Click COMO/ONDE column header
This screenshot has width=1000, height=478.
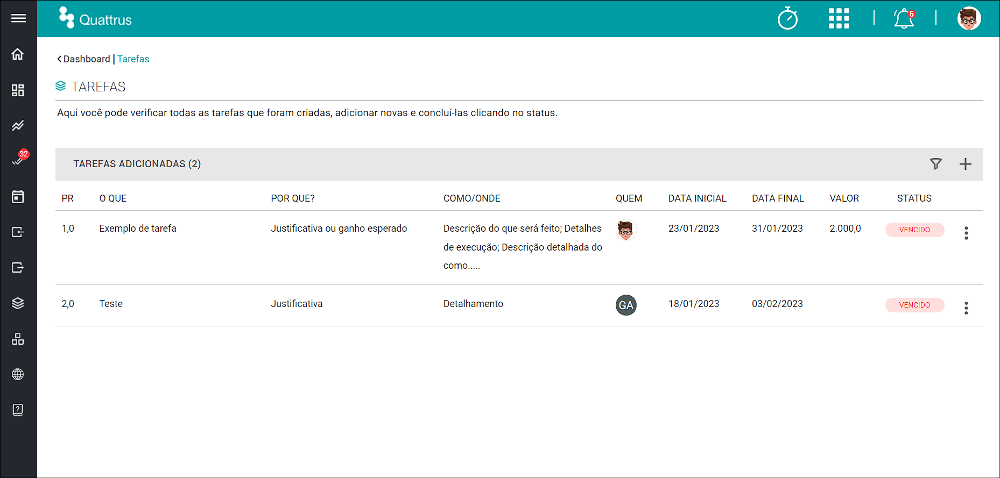(472, 198)
